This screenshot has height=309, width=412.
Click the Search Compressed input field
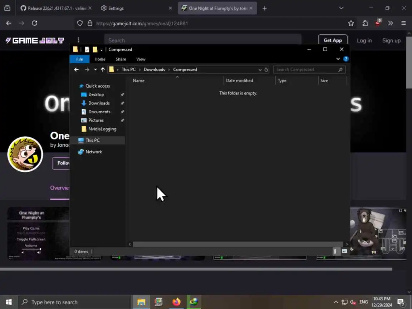[306, 70]
